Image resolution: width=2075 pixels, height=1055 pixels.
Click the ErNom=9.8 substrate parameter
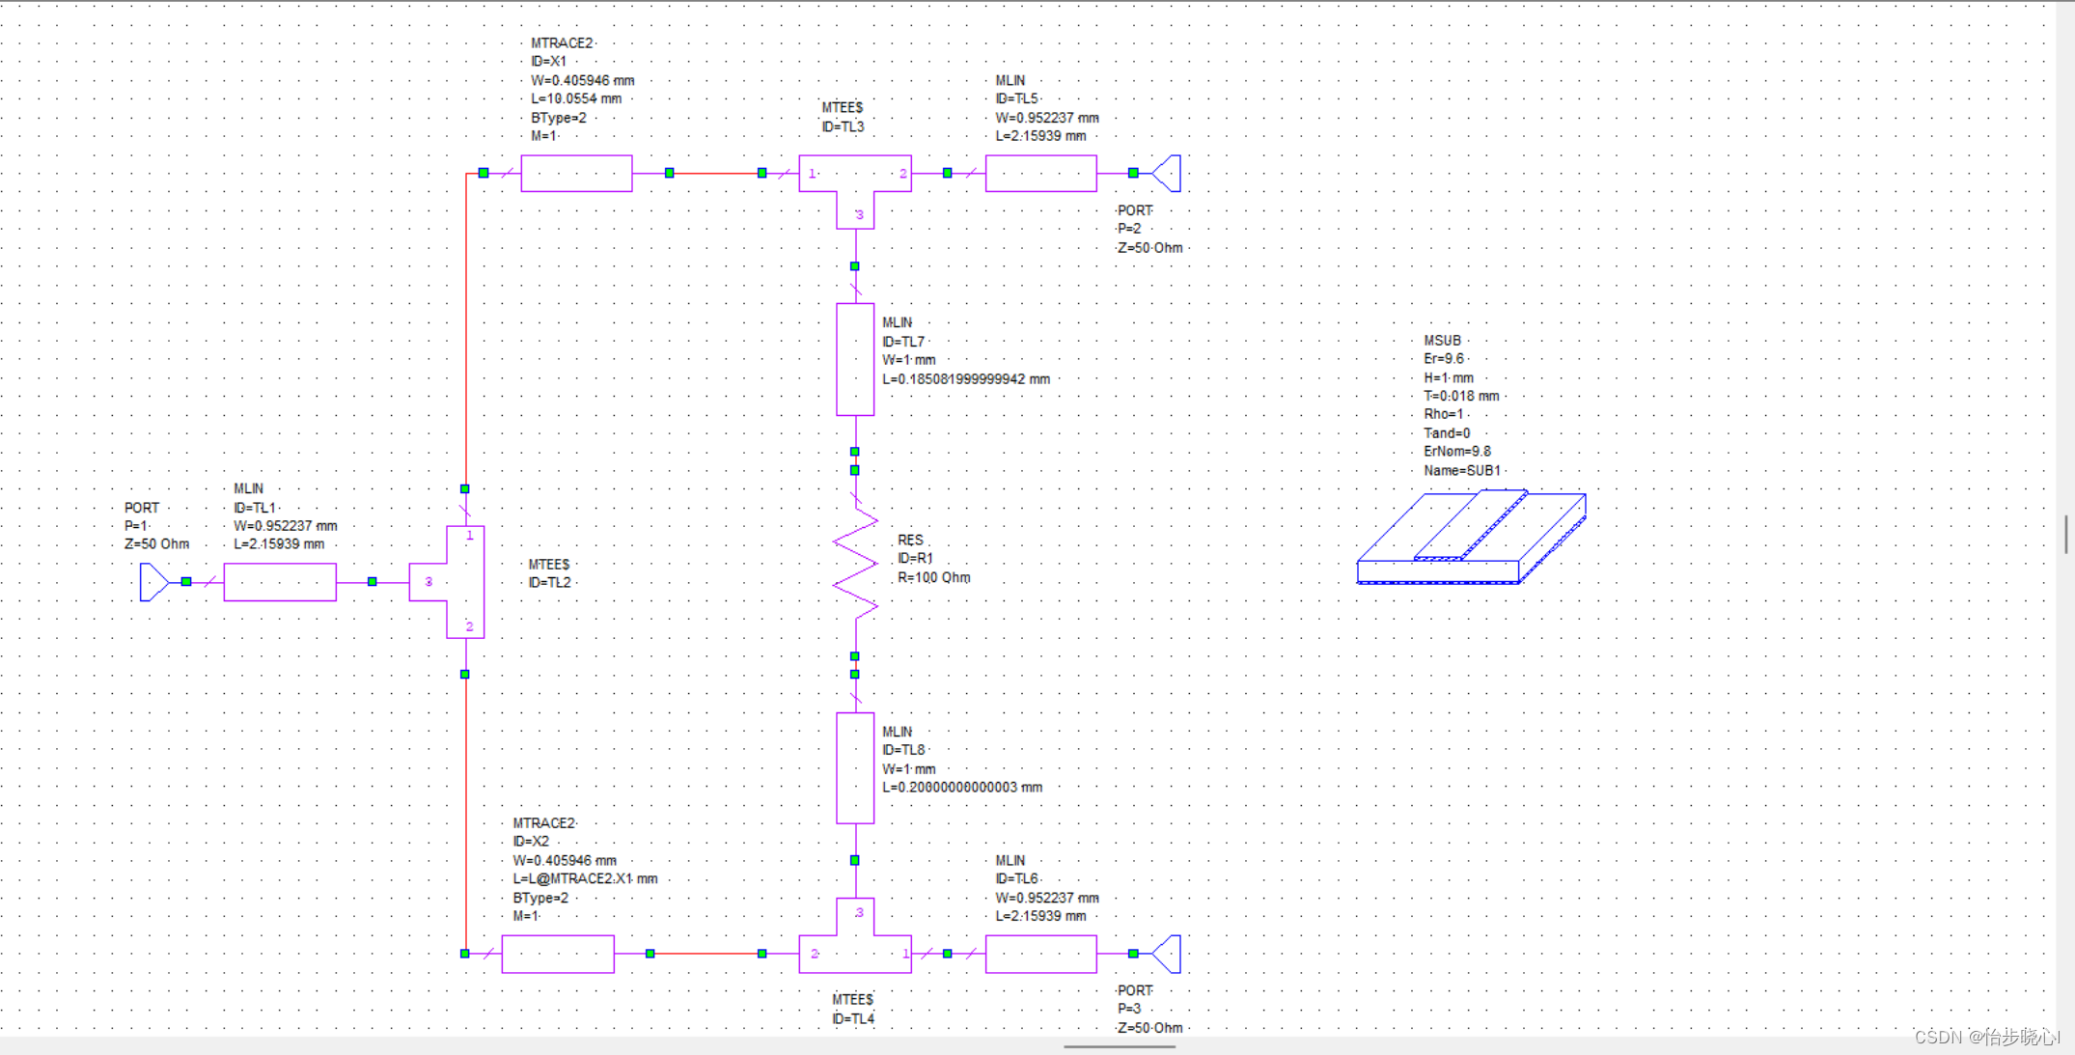[1456, 451]
